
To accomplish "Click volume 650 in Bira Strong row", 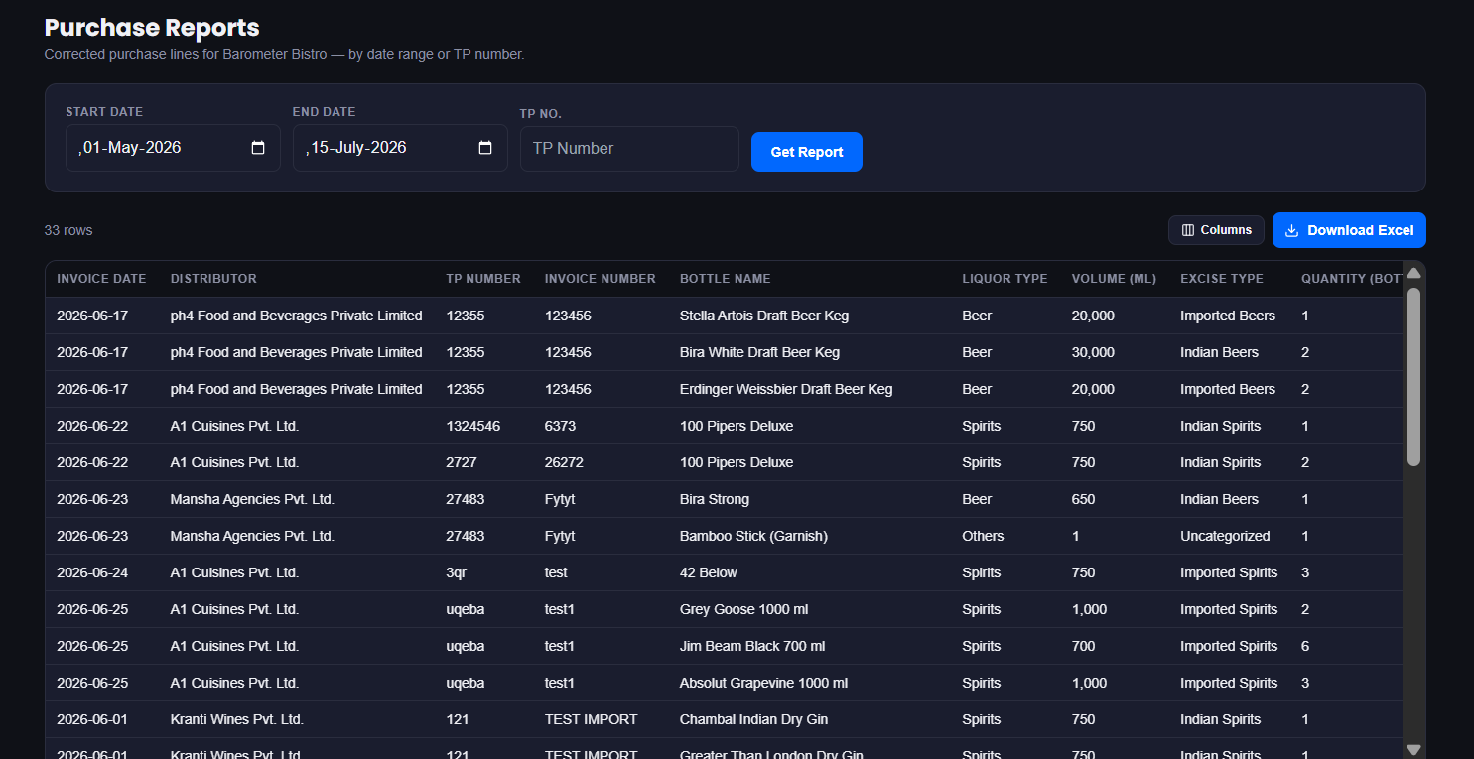I will click(1083, 499).
